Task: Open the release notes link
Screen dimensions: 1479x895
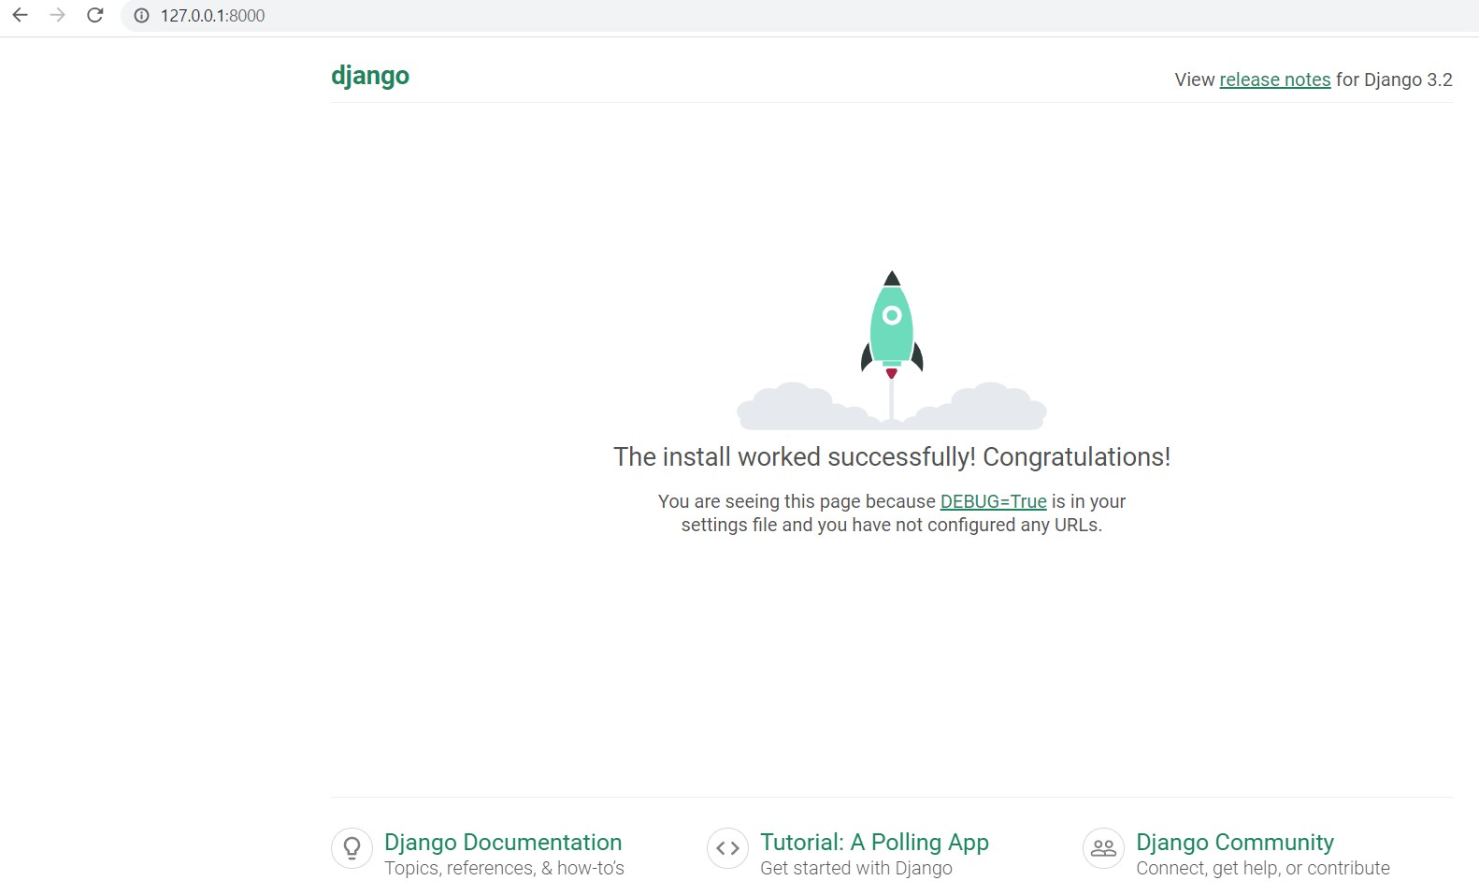Action: 1275,79
